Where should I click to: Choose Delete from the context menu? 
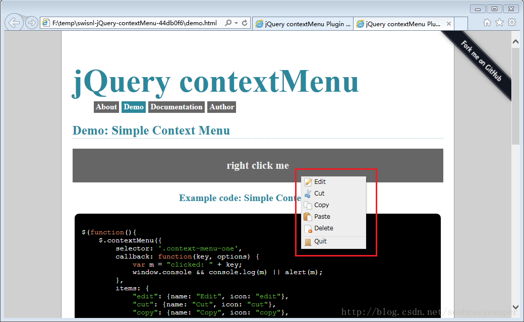323,228
